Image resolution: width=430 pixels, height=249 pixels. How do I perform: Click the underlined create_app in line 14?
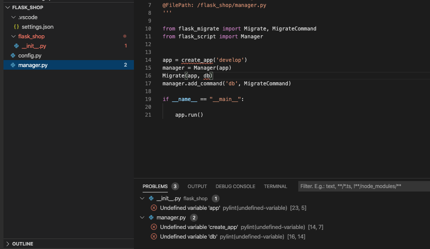pos(197,60)
